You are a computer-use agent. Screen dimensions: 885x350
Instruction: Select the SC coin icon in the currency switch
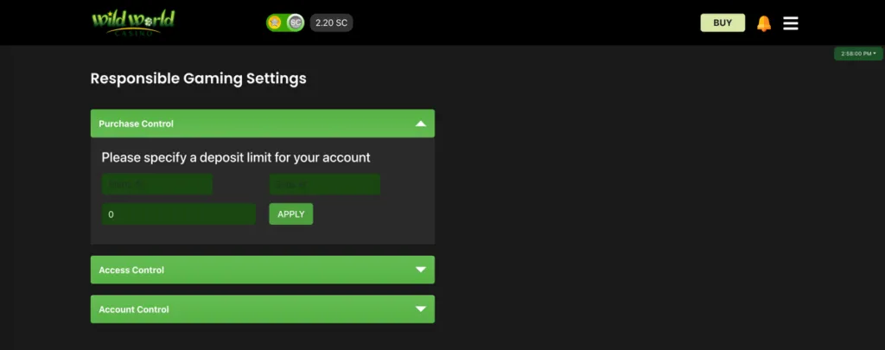click(296, 22)
